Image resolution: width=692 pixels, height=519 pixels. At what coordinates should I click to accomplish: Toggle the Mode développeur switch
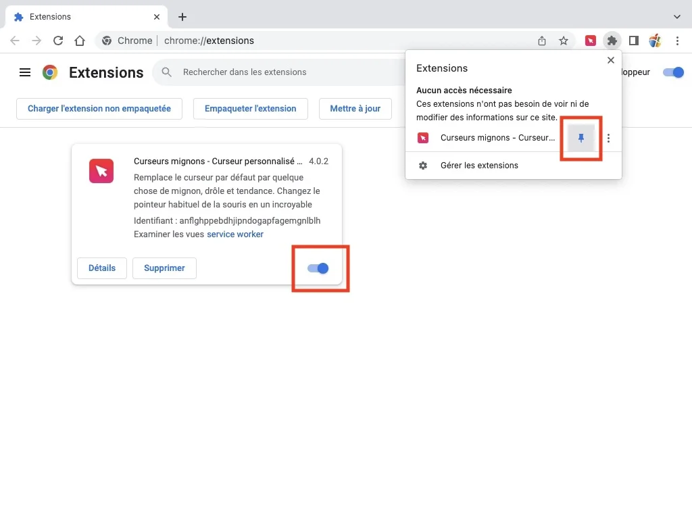pyautogui.click(x=673, y=72)
